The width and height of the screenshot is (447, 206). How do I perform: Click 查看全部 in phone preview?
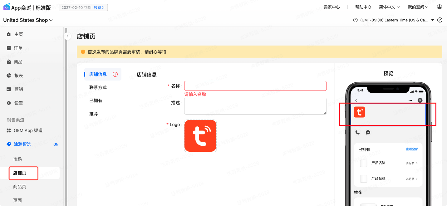[412, 149]
